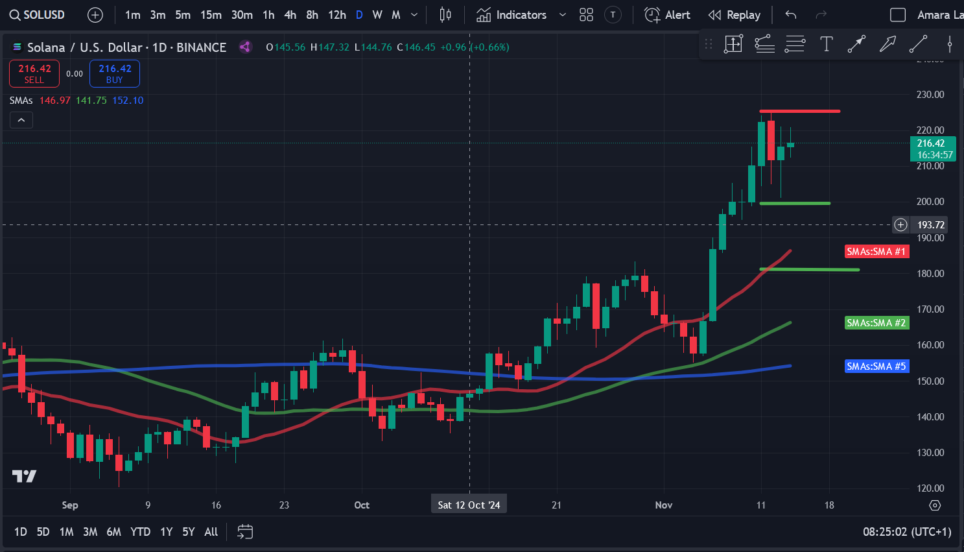
Task: Click the 216.42 current price label
Action: pyautogui.click(x=934, y=149)
